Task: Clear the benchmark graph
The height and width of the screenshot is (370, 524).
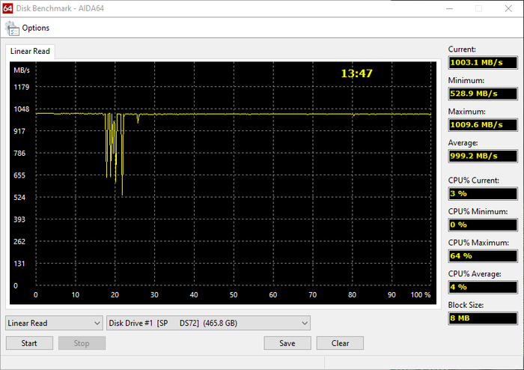Action: pos(340,343)
